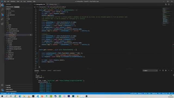
Task: Open the View menu
Action: click(18, 1)
